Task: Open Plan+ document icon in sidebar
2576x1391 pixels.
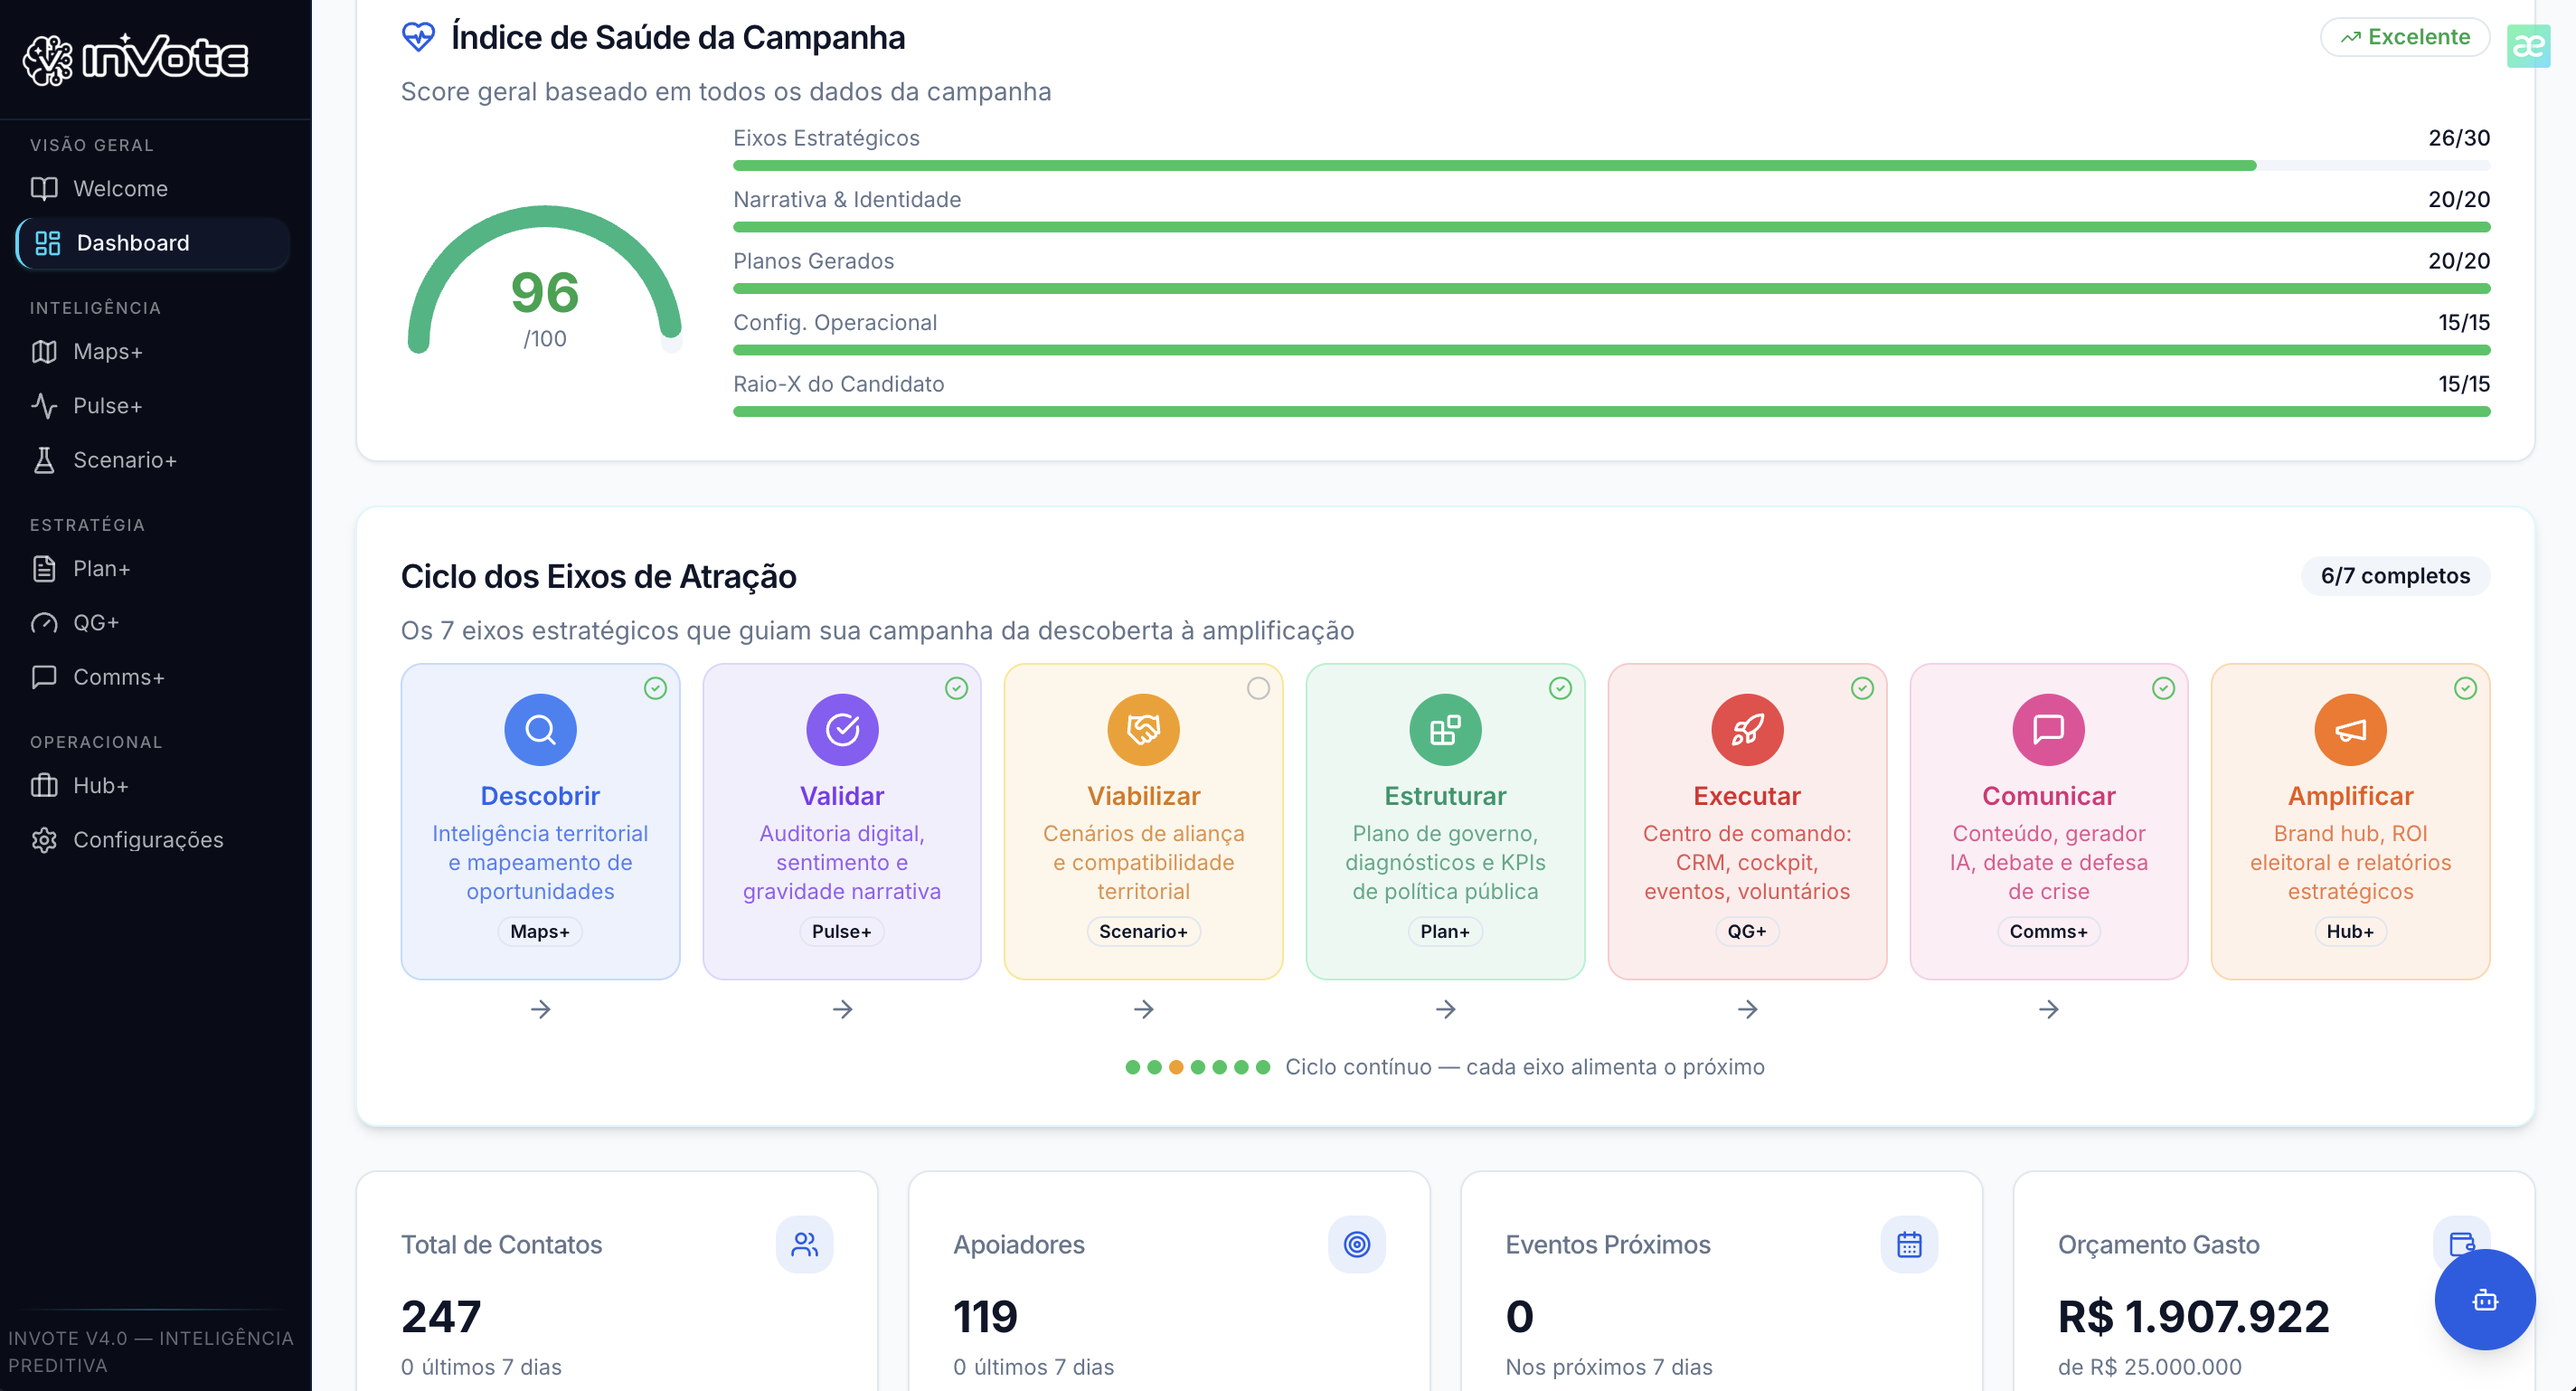Action: [44, 568]
